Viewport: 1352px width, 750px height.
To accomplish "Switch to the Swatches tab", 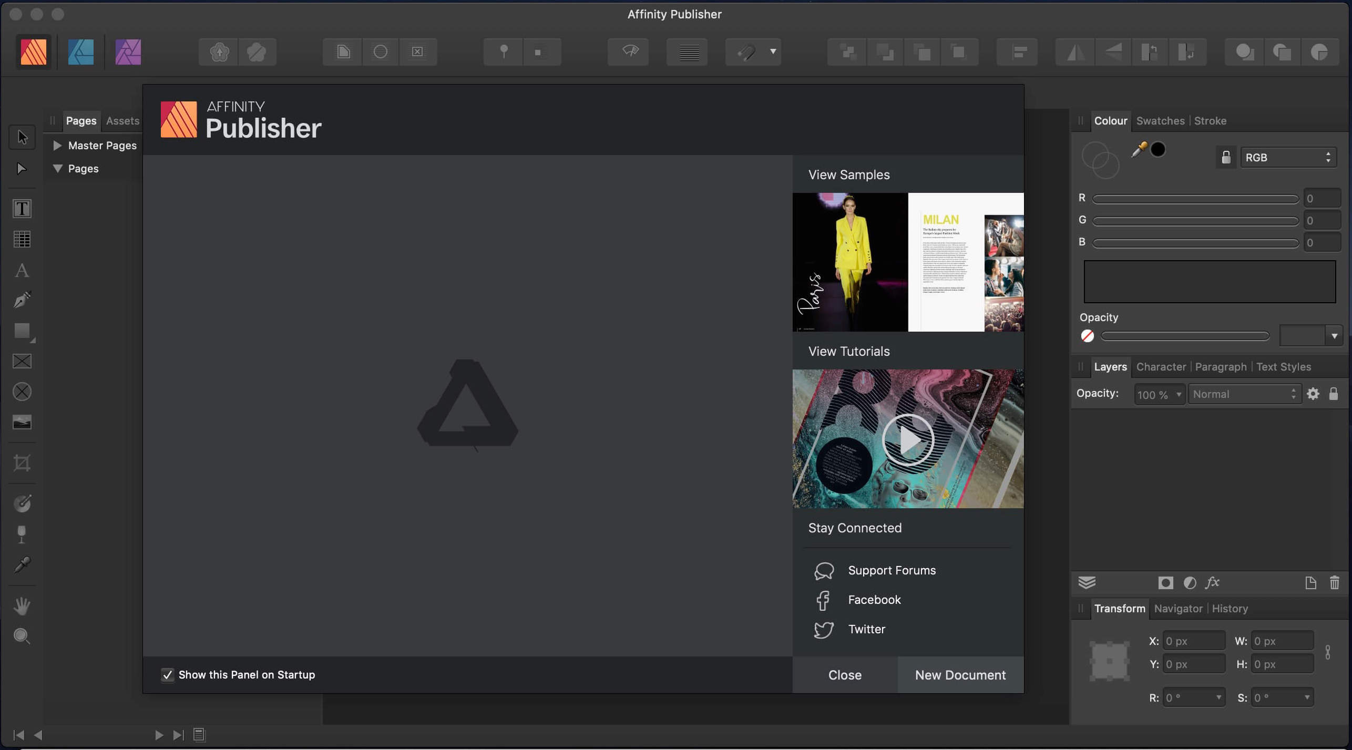I will click(1160, 121).
